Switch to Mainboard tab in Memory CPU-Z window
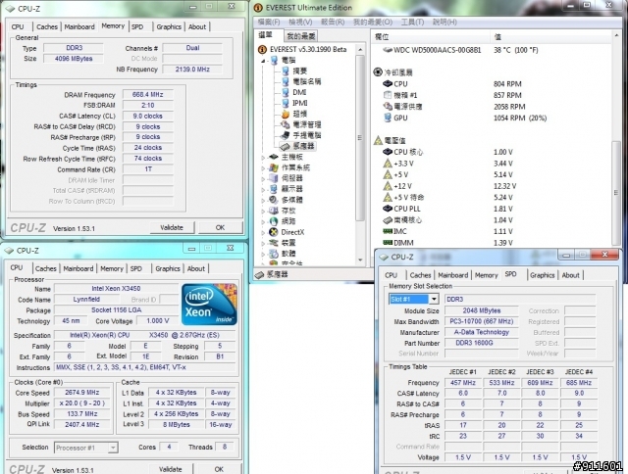The height and width of the screenshot is (474, 628). point(79,26)
